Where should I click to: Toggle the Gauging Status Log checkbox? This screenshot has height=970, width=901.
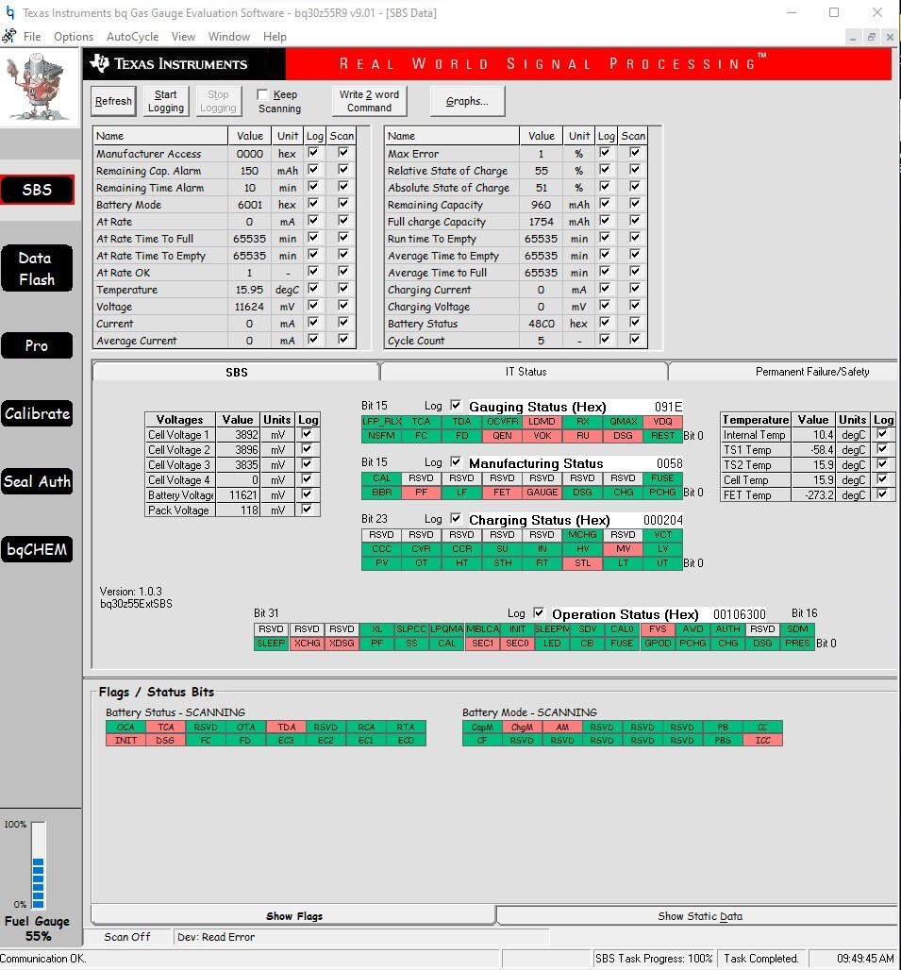coord(456,406)
